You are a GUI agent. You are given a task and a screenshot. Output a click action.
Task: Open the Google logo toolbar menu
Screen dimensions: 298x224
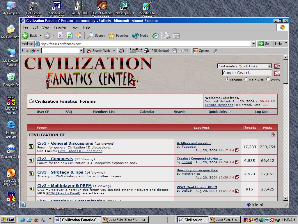tap(30, 51)
